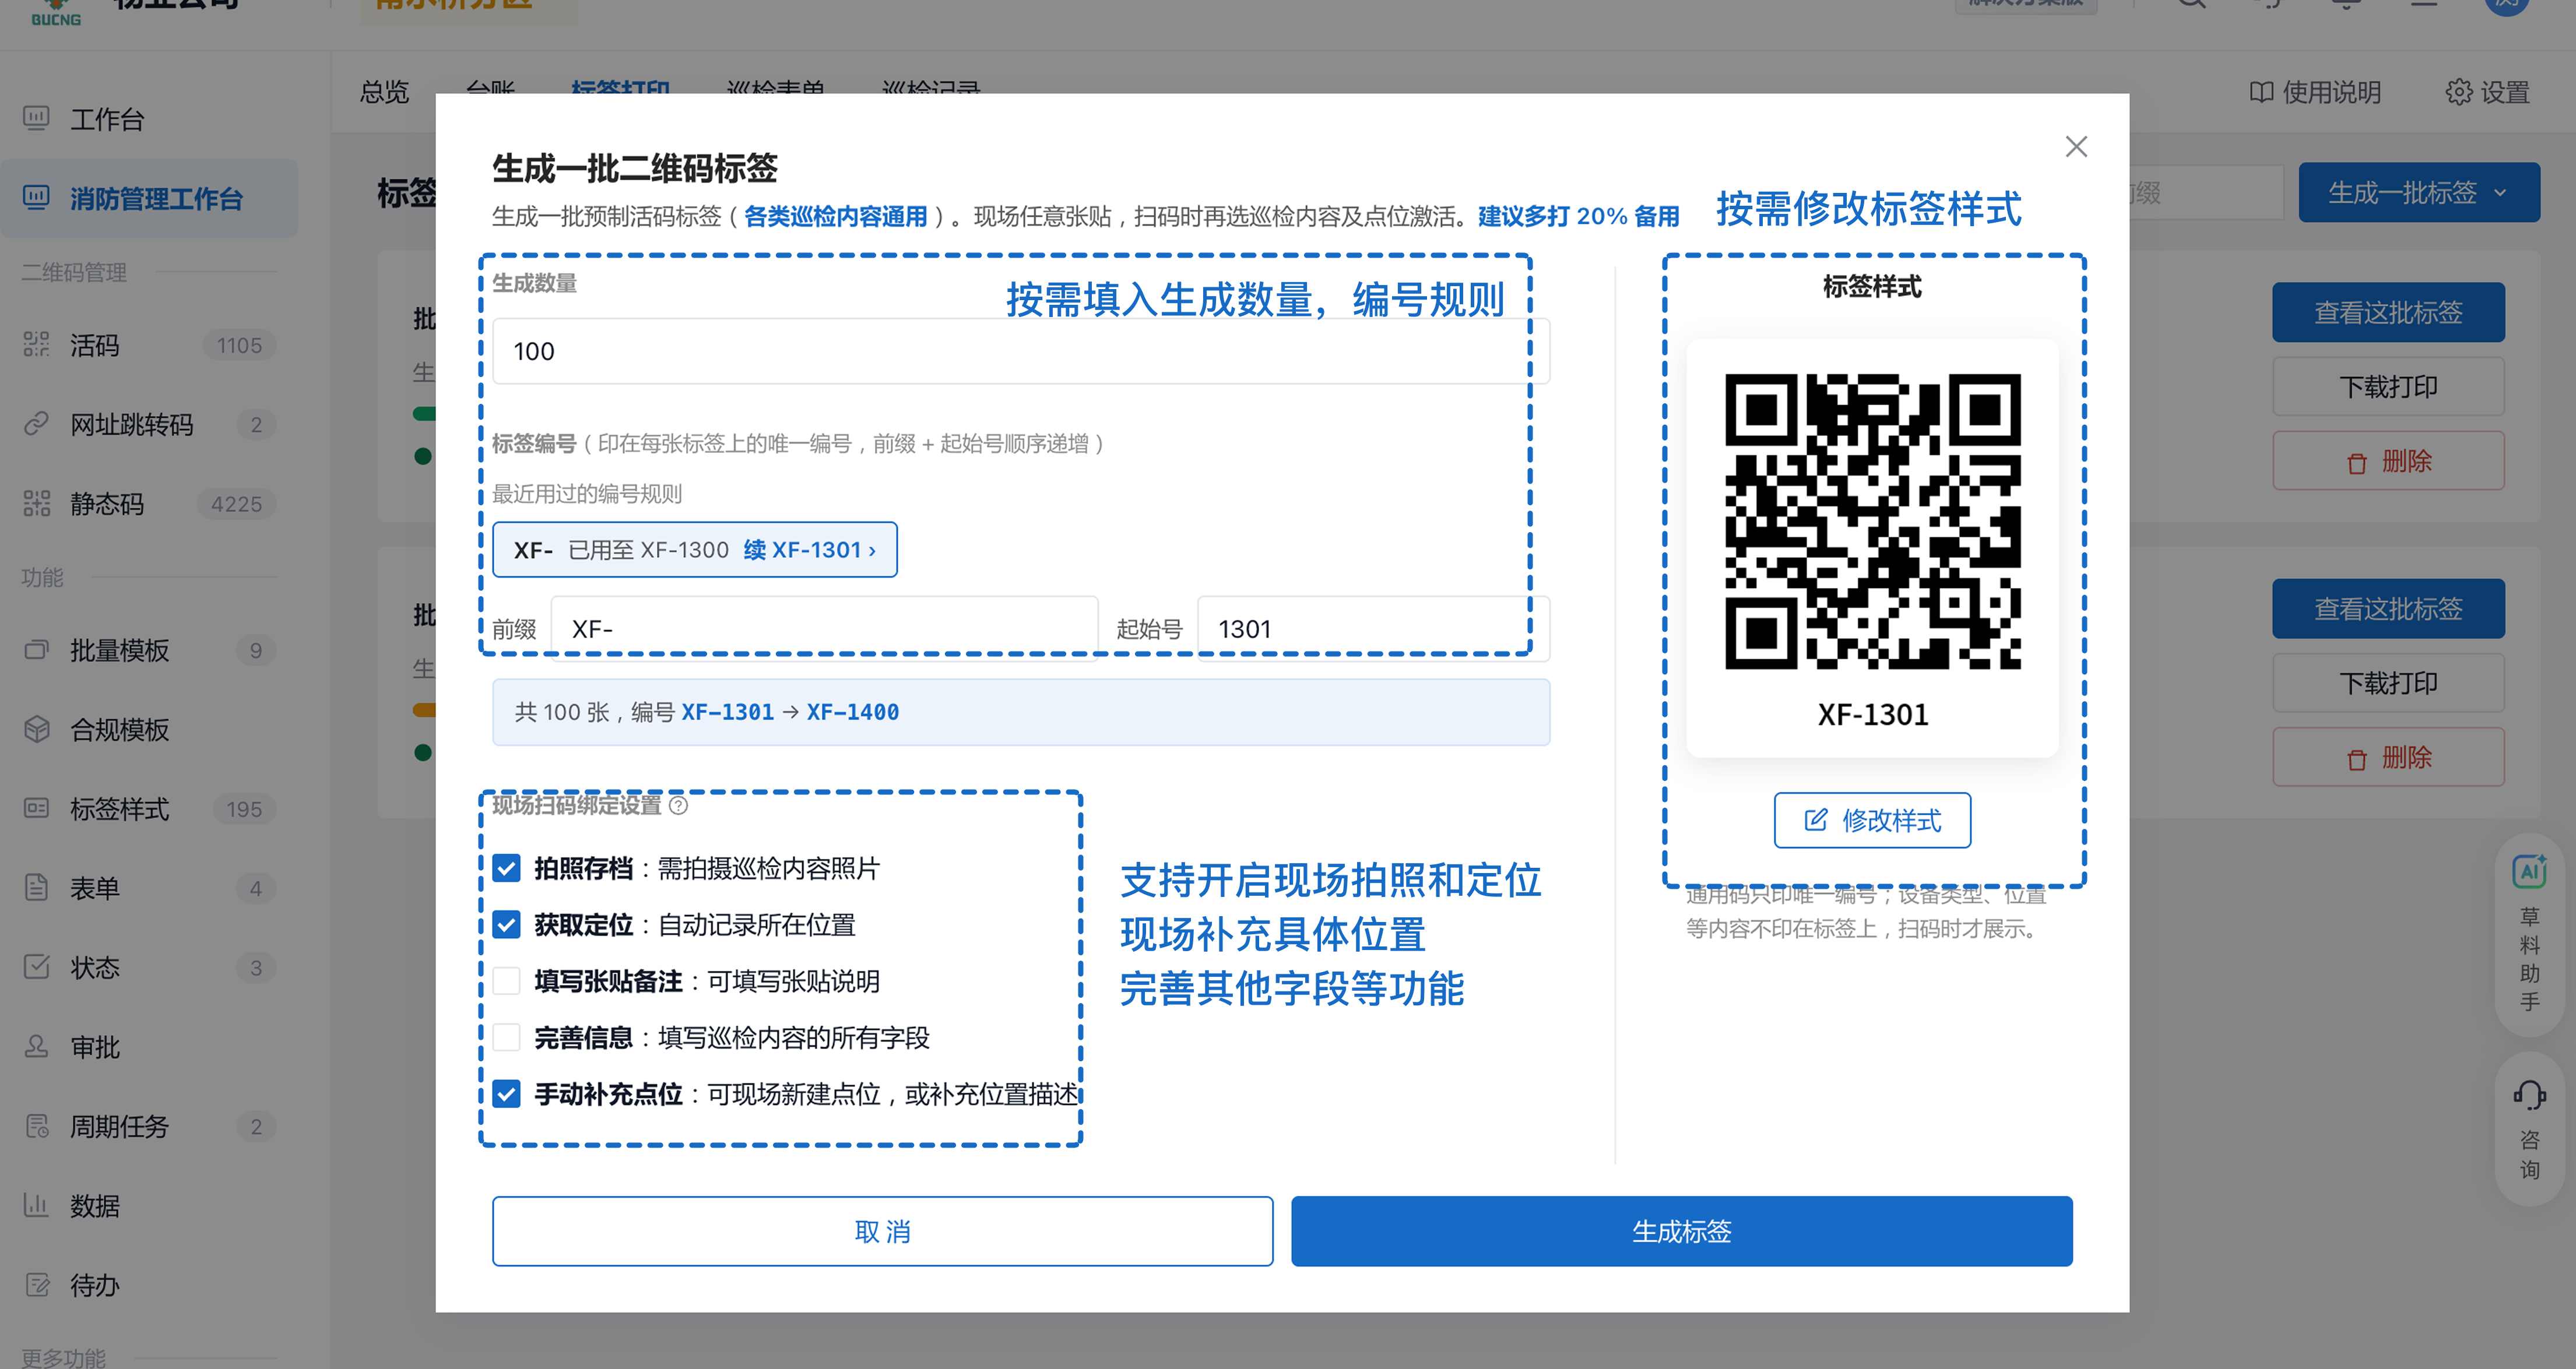Click the 工作台 sidebar label
The height and width of the screenshot is (1369, 2576).
tap(107, 119)
